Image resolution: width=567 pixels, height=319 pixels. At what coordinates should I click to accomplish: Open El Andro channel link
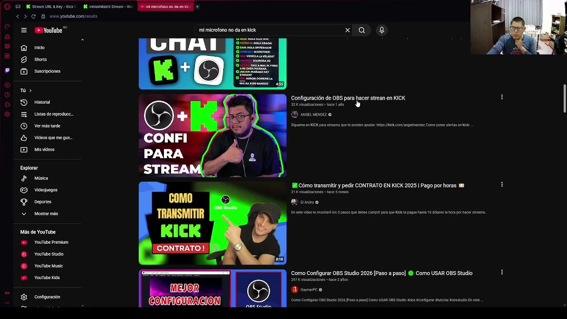pyautogui.click(x=307, y=202)
